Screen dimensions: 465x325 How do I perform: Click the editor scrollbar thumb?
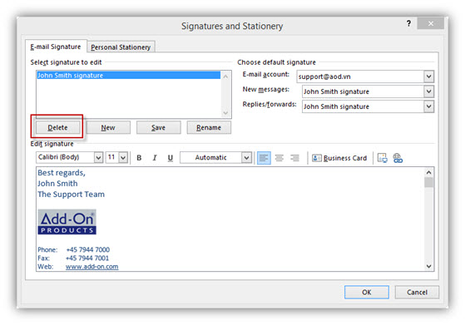tap(429, 182)
